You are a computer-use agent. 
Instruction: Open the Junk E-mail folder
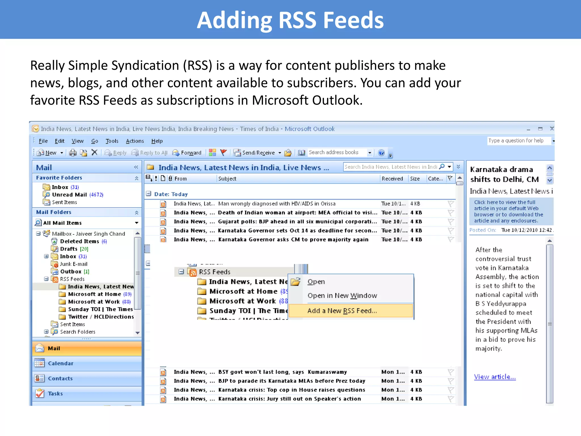point(69,264)
